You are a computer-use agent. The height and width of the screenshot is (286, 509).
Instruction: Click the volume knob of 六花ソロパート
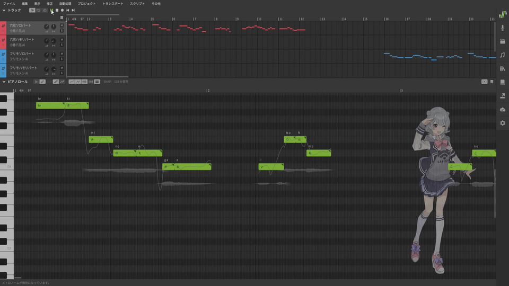tap(47, 26)
